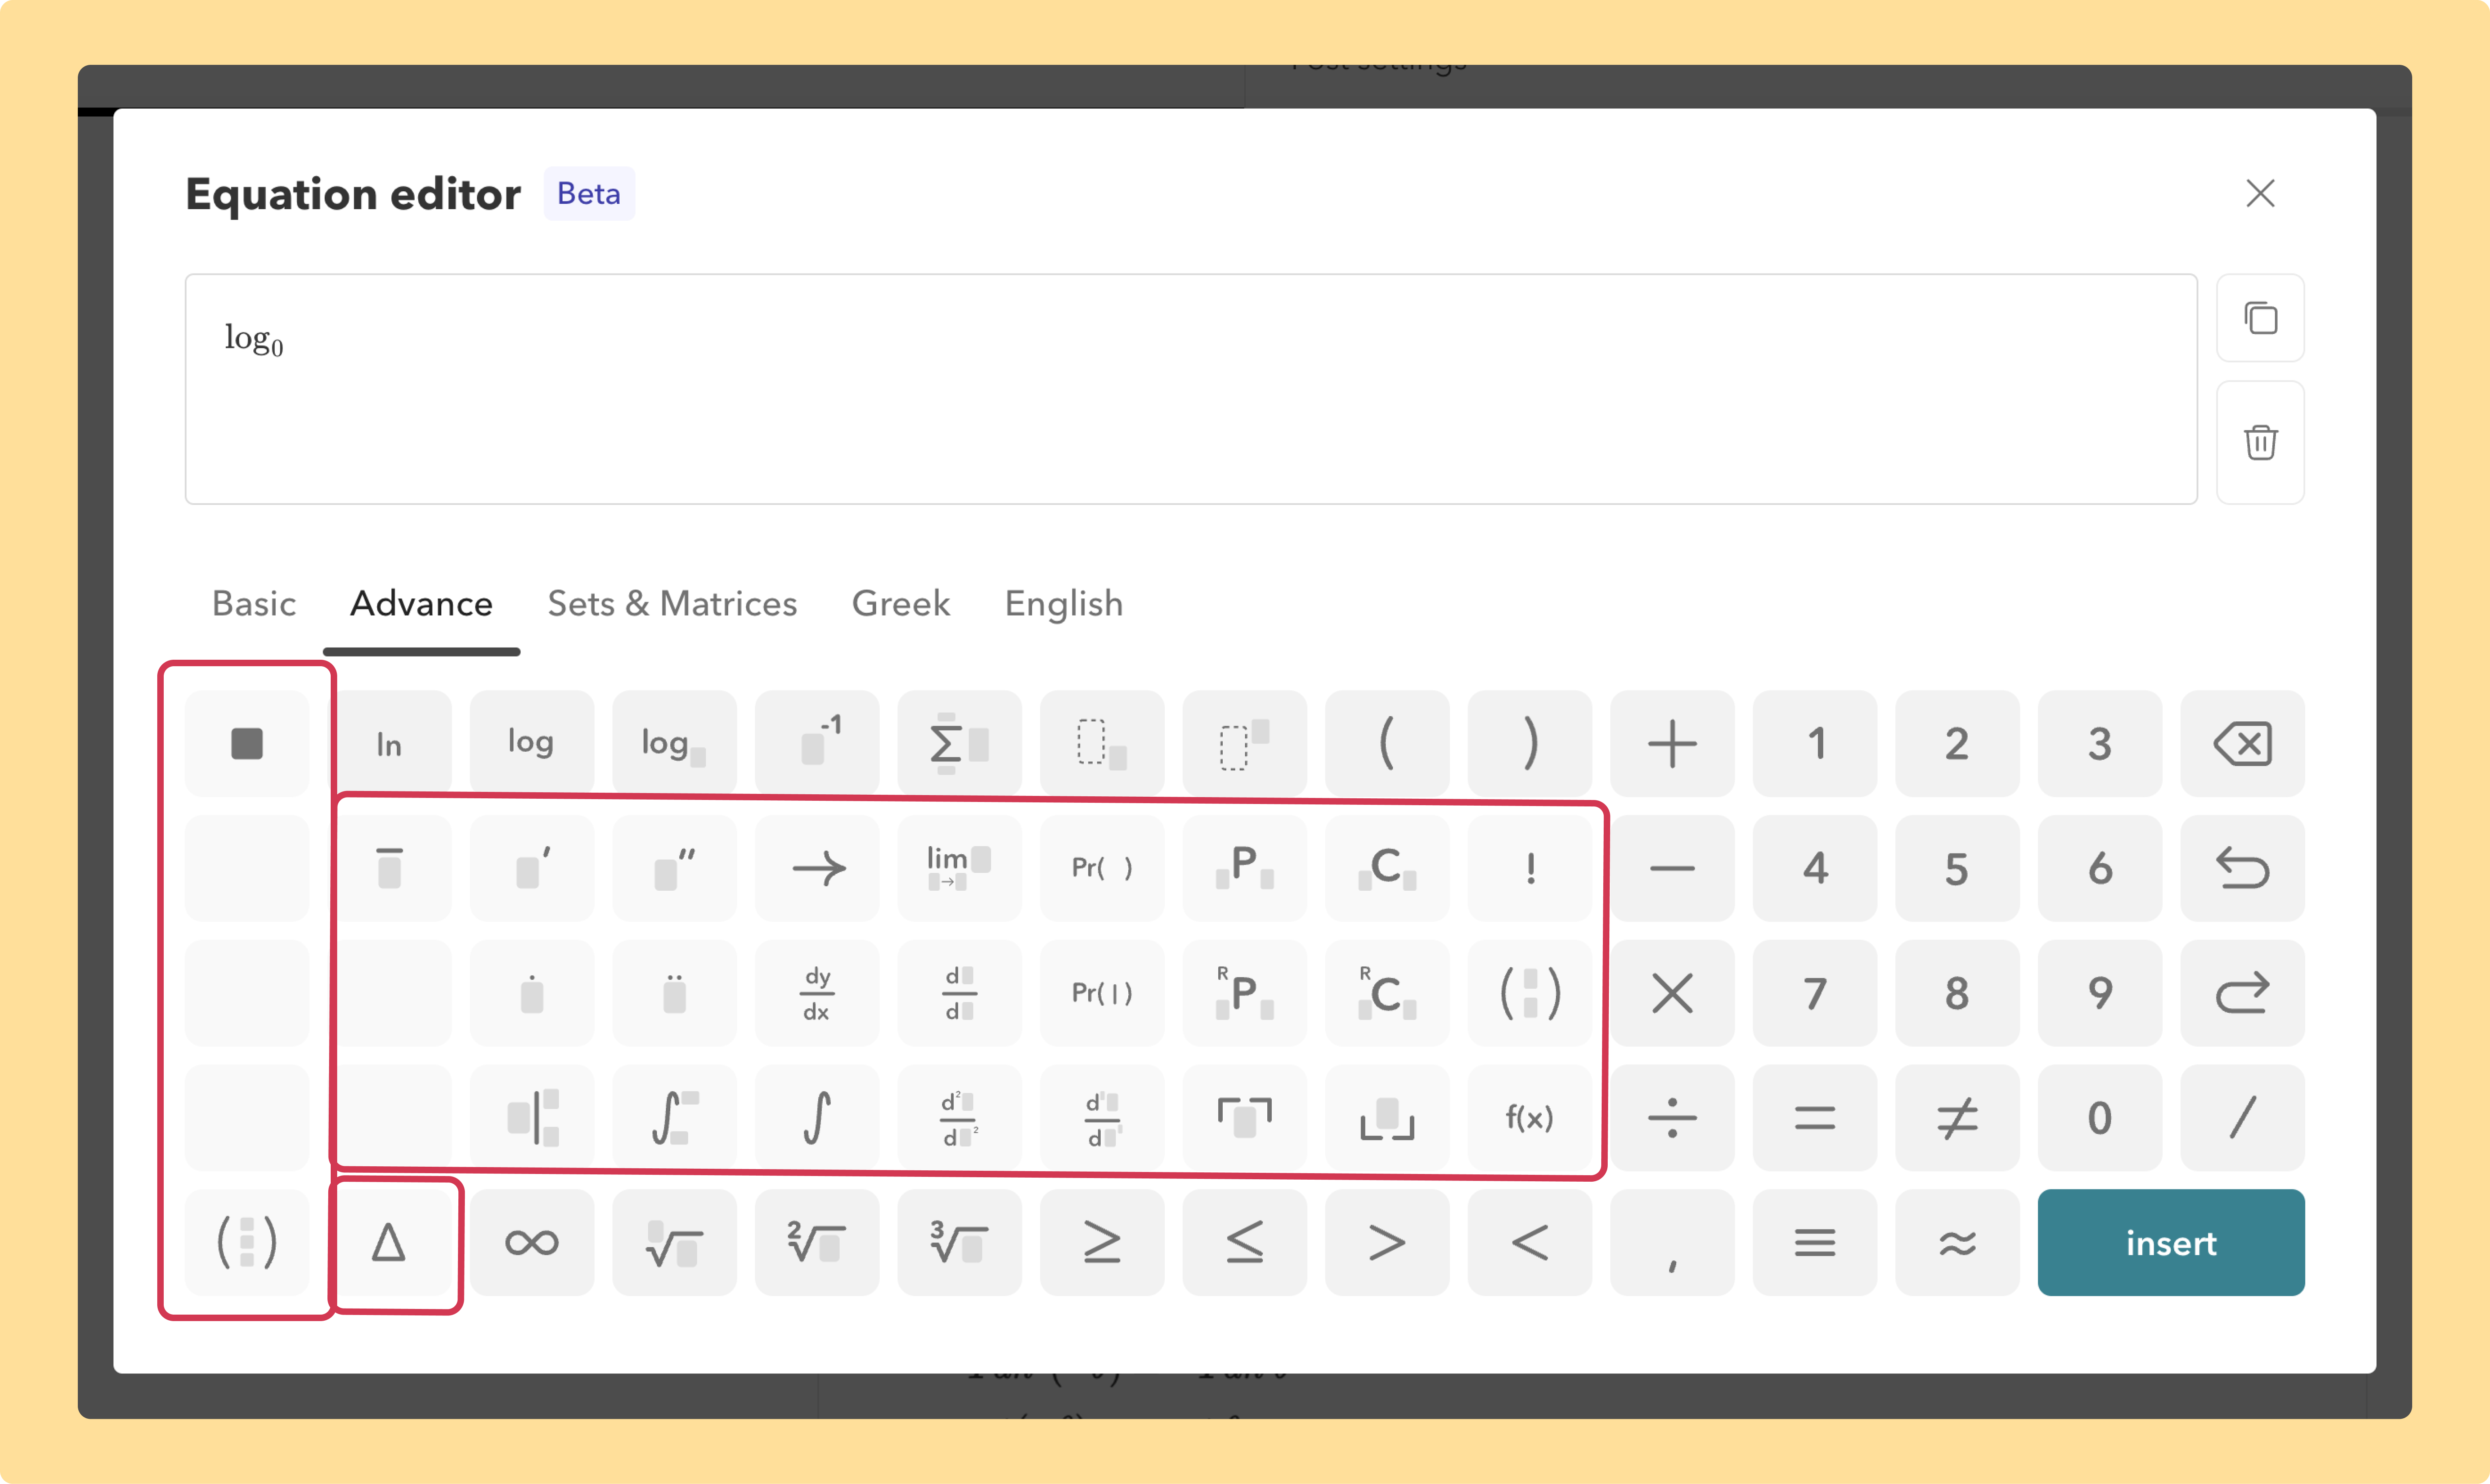
Task: Delete the equation with trash icon
Action: coord(2260,442)
